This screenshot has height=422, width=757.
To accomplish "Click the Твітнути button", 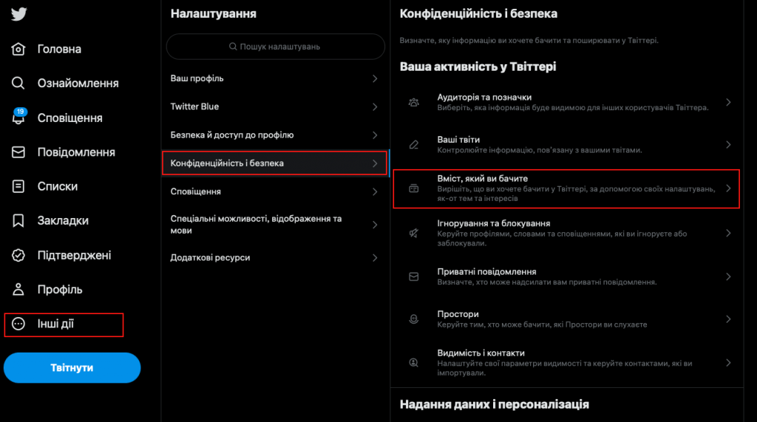I will [72, 368].
